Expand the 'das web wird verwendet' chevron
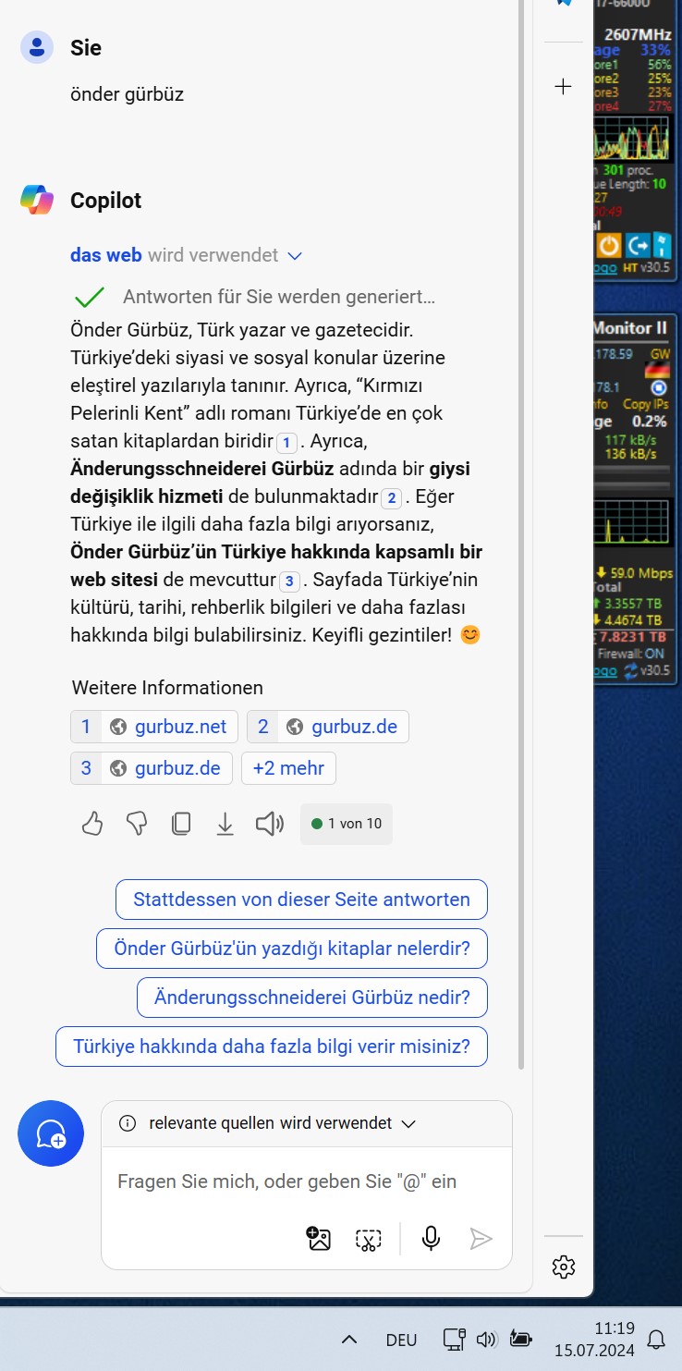Screen dimensions: 682x1371 coord(295,256)
